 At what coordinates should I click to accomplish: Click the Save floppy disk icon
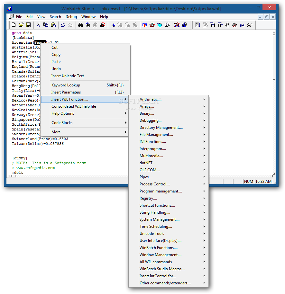coord(28,25)
